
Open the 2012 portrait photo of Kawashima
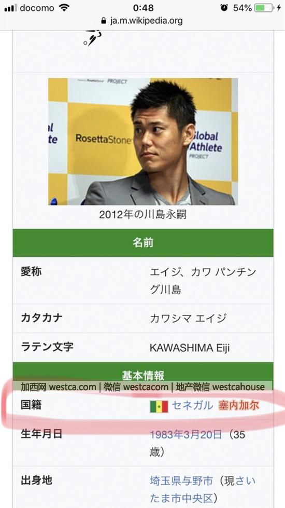(x=143, y=142)
